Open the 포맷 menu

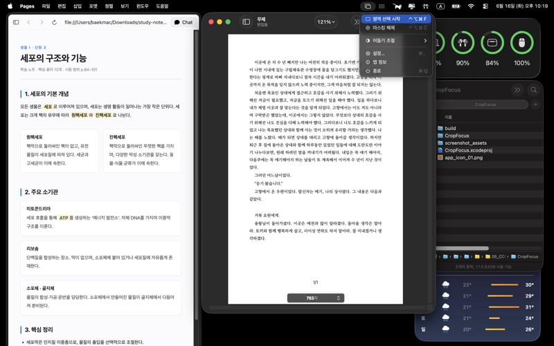(93, 6)
